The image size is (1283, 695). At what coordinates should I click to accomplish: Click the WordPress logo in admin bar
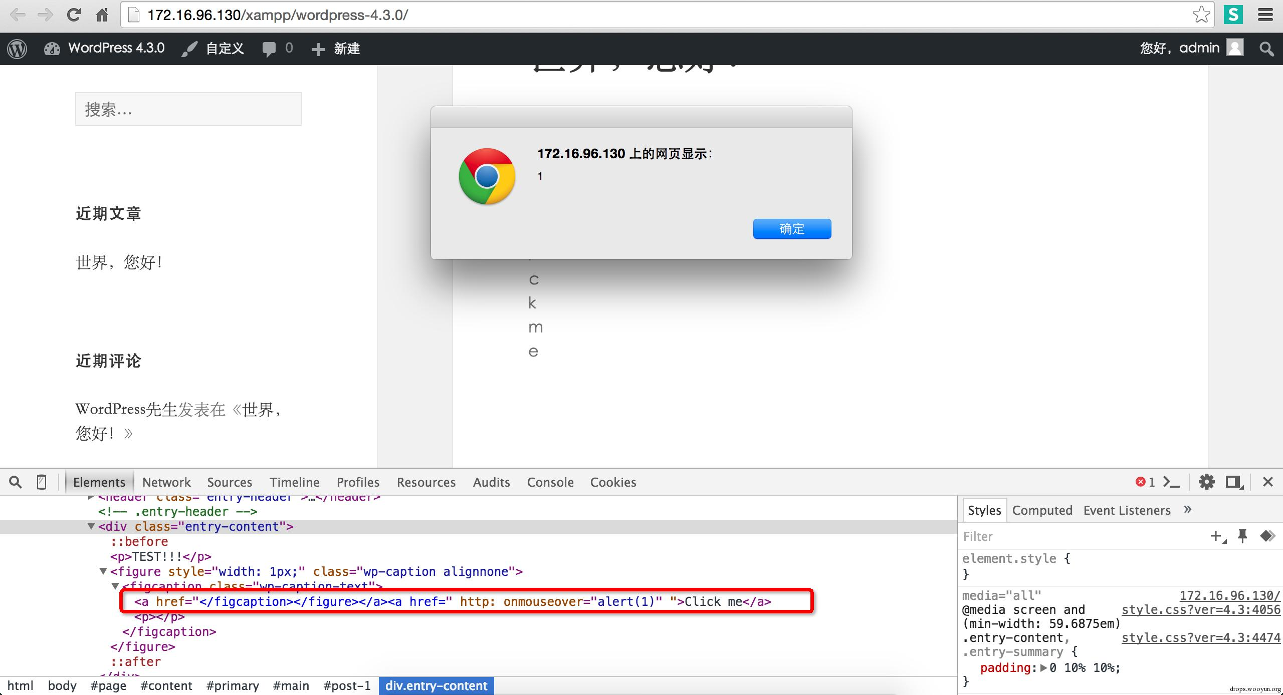(17, 49)
